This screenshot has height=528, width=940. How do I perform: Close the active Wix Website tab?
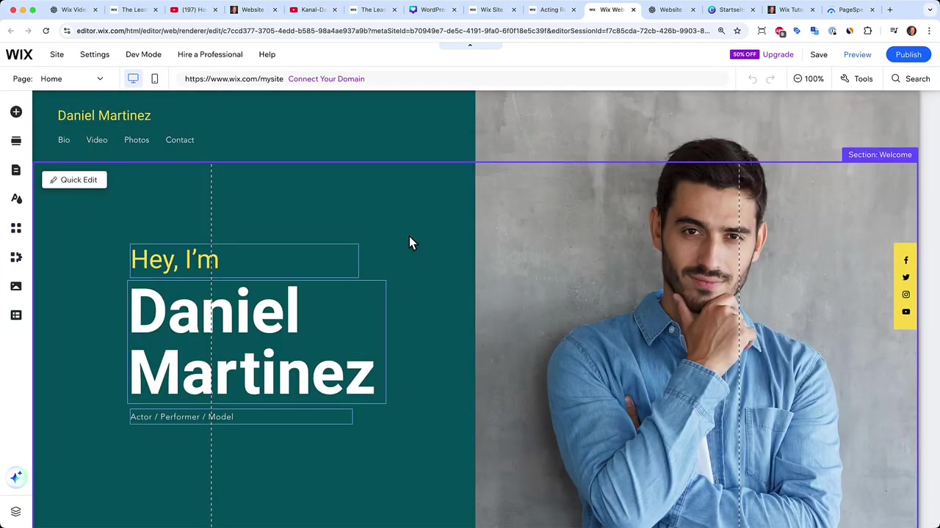(x=633, y=10)
